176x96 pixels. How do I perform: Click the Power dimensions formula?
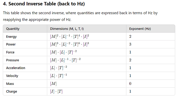pos(70,44)
